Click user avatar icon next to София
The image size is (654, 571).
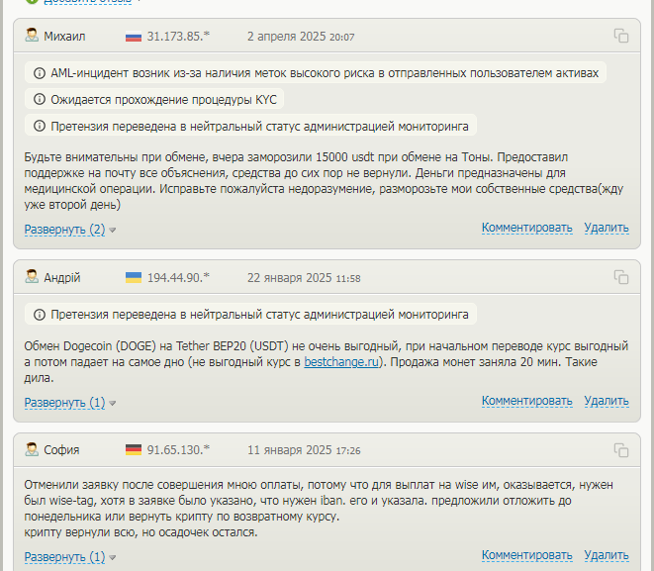(x=32, y=449)
